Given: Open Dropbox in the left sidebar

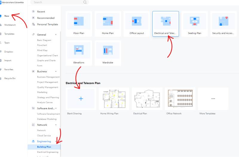Looking at the screenshot, I should point(9,52).
